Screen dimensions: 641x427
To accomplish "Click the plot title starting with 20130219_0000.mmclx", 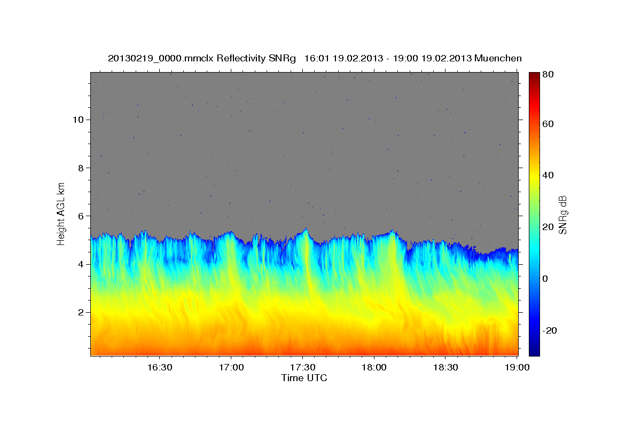I will (x=315, y=58).
